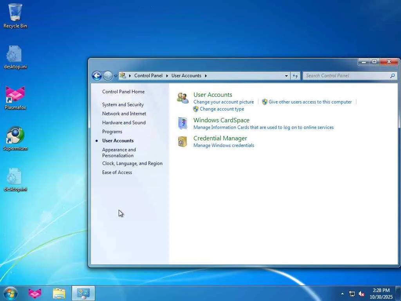The height and width of the screenshot is (301, 401).
Task: Open the Windows CardSpace heading
Action: pos(221,120)
